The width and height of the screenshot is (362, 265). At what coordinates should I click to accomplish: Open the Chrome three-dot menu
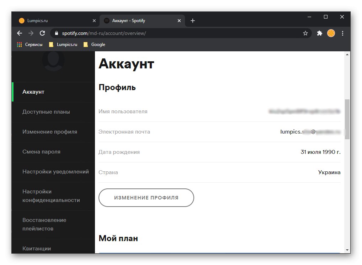[x=342, y=33]
